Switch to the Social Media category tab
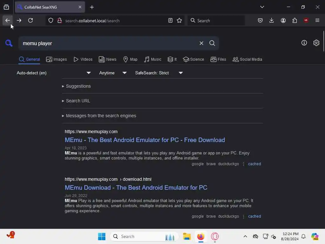Screen dimensions: 325x244 tap(247, 59)
